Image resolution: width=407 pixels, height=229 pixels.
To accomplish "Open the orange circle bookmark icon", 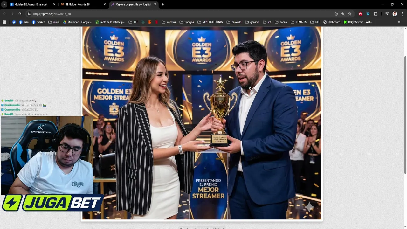I will point(150,22).
